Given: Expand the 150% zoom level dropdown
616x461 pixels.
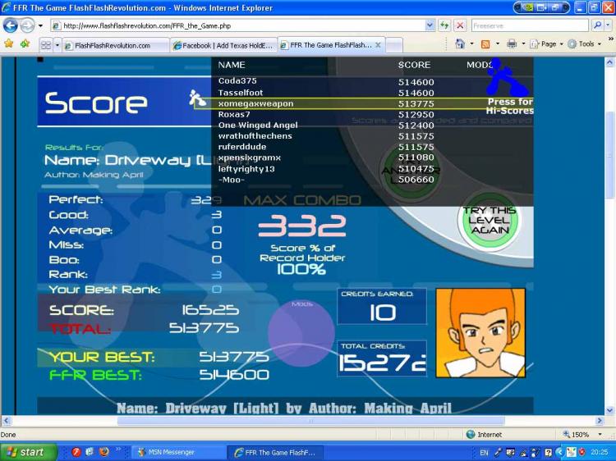Looking at the screenshot, I should coord(600,434).
